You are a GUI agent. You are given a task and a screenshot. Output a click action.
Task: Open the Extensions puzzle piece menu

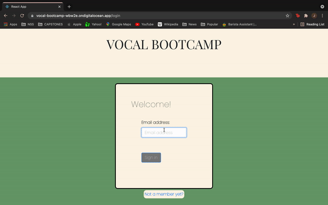tap(306, 16)
